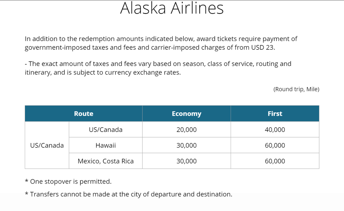Click Mexico, Costa Rica's 30,000 Economy value
This screenshot has height=211, width=344.
coord(186,161)
